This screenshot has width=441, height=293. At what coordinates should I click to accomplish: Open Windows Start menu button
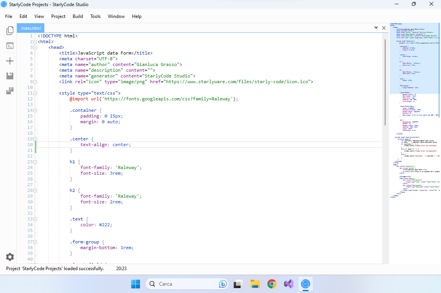[135, 284]
